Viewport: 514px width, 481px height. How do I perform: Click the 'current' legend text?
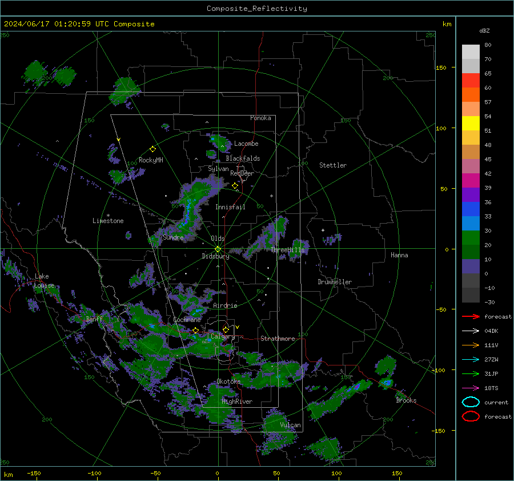(496, 402)
